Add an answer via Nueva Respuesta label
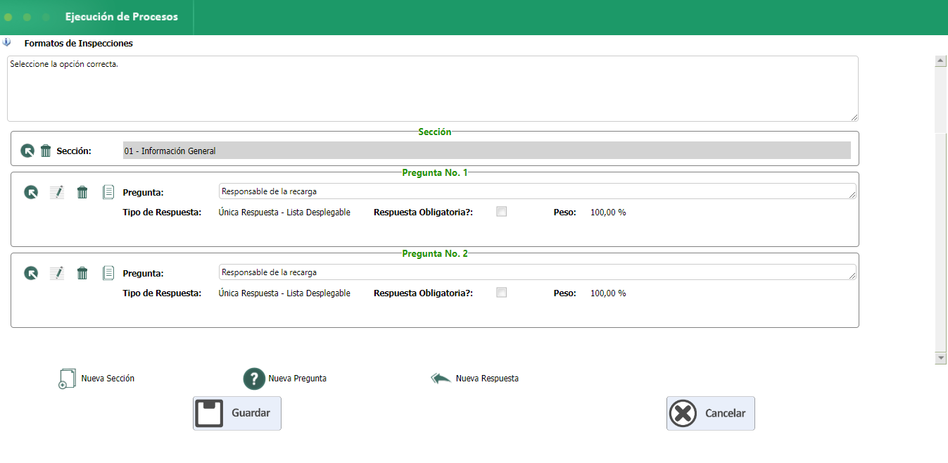948x463 pixels. click(x=487, y=379)
